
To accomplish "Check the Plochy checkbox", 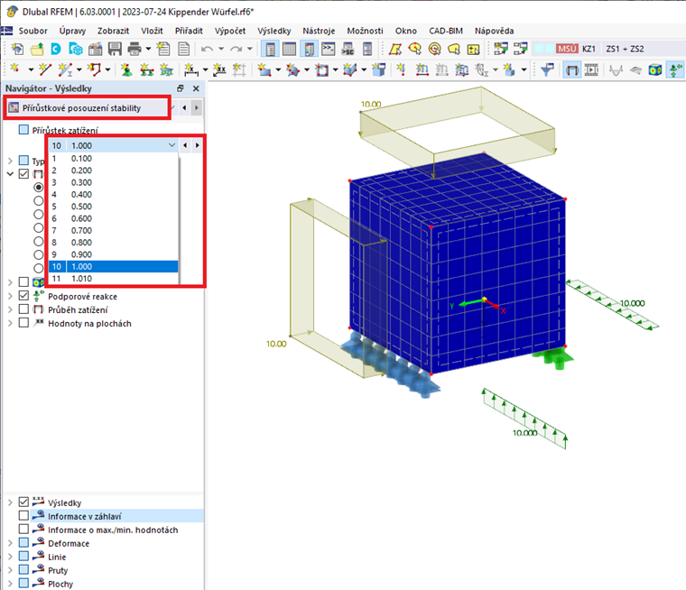I will click(23, 583).
